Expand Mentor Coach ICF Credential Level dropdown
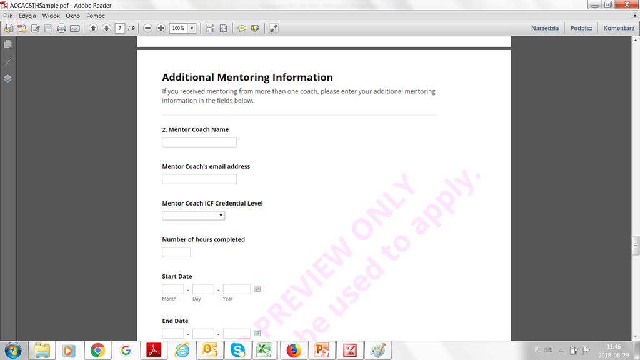The height and width of the screenshot is (360, 640). [194, 216]
